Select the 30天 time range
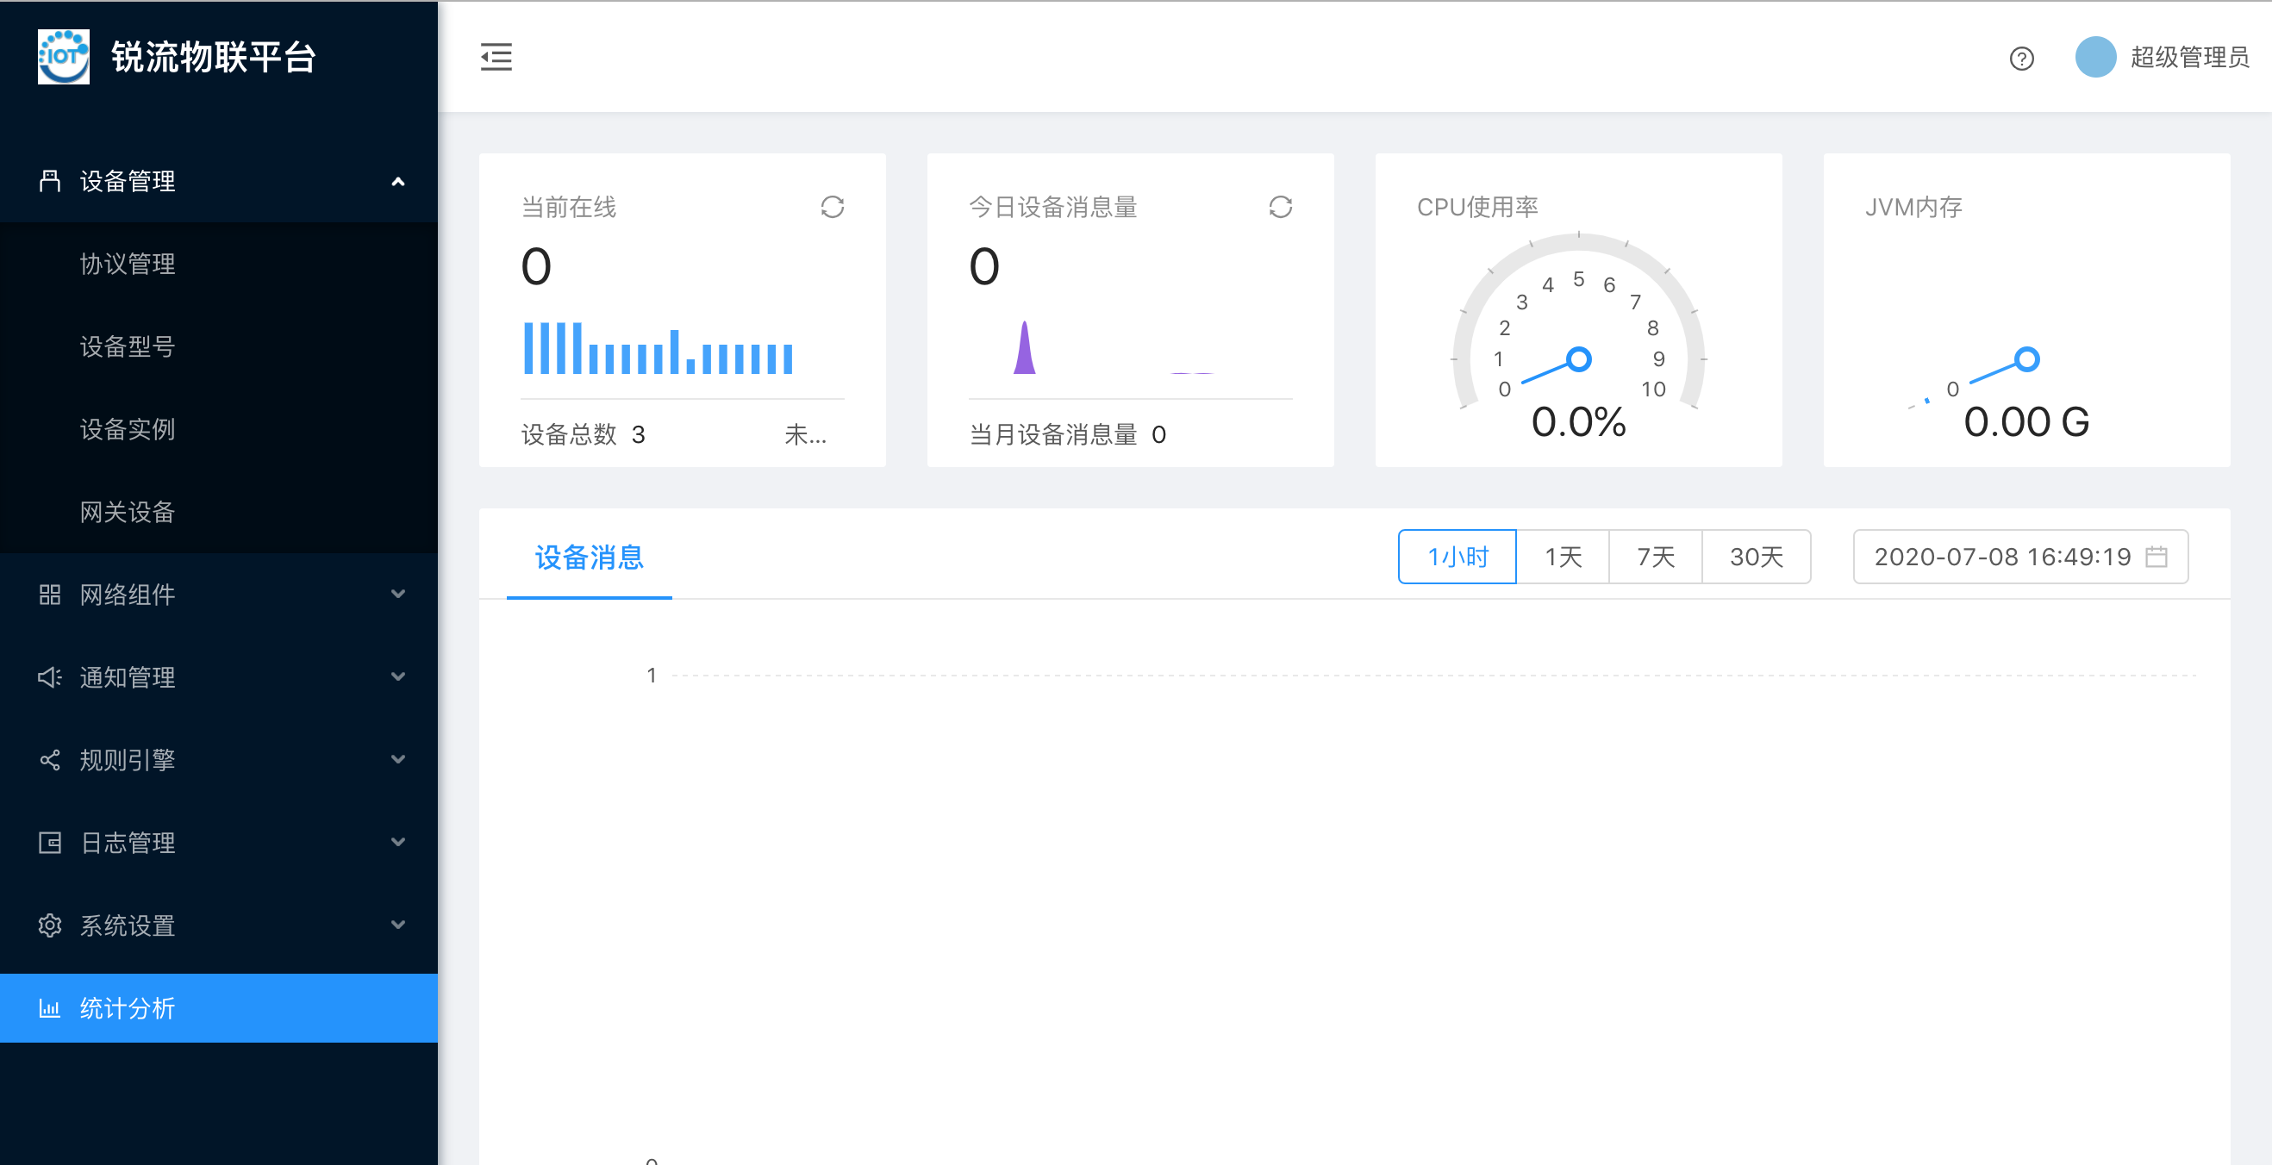This screenshot has height=1165, width=2272. [x=1756, y=557]
